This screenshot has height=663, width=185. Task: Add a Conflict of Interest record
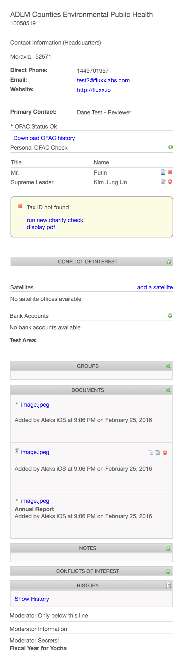point(169,262)
